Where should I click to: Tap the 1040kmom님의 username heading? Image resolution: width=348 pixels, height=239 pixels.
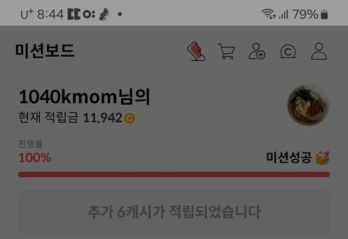coord(85,97)
